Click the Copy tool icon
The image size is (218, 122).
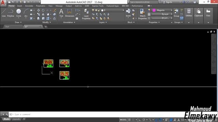click(38, 14)
